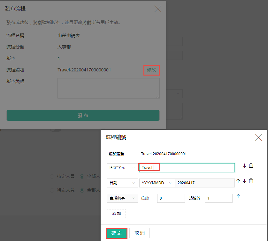Close the 發布流程 dialog
Viewport: 268px width, 241px height.
click(158, 9)
